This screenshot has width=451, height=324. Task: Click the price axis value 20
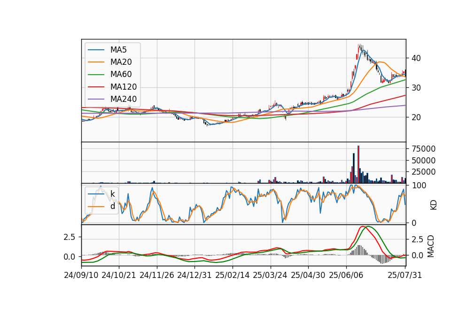click(416, 117)
